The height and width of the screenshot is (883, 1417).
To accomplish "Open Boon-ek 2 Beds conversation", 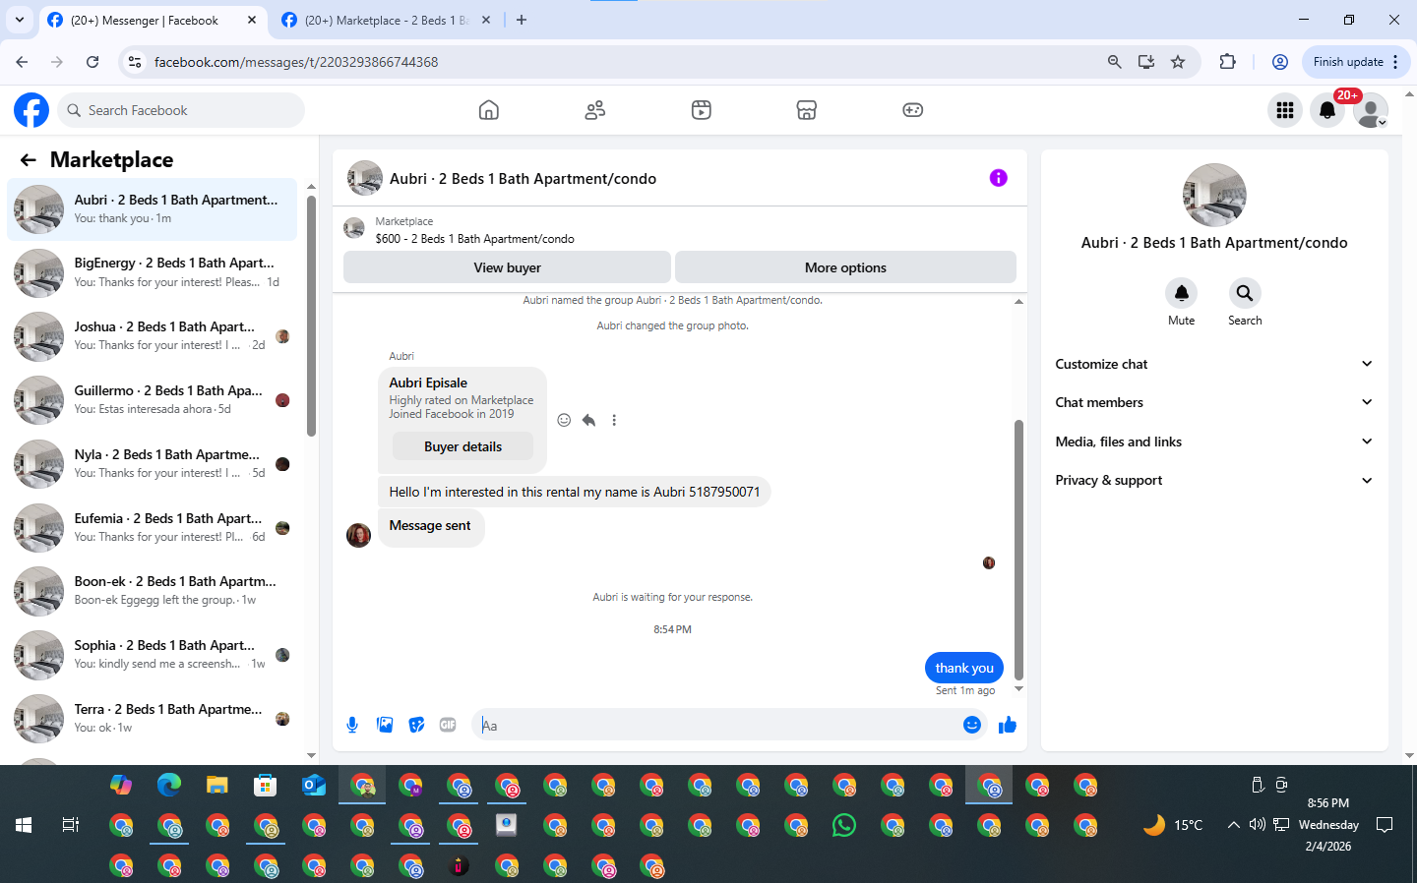I will pyautogui.click(x=153, y=591).
